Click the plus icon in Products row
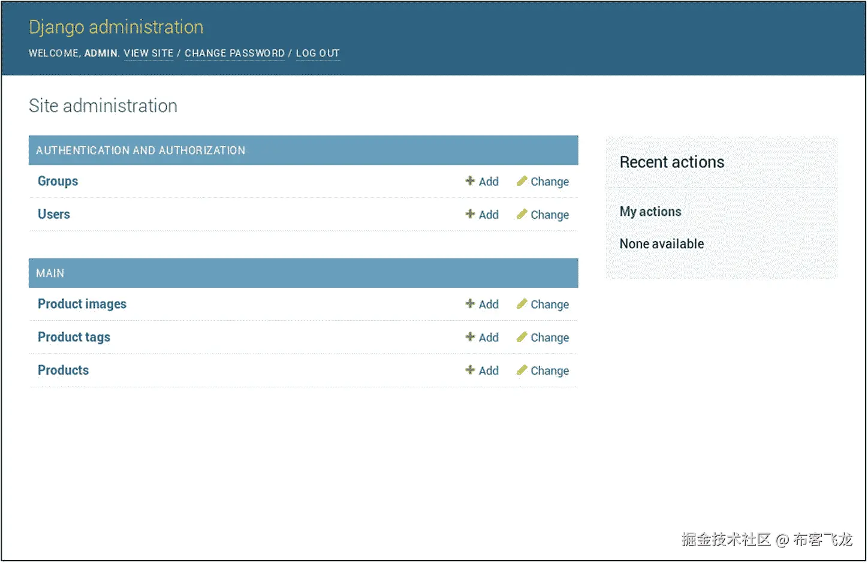This screenshot has width=868, height=563. point(470,370)
